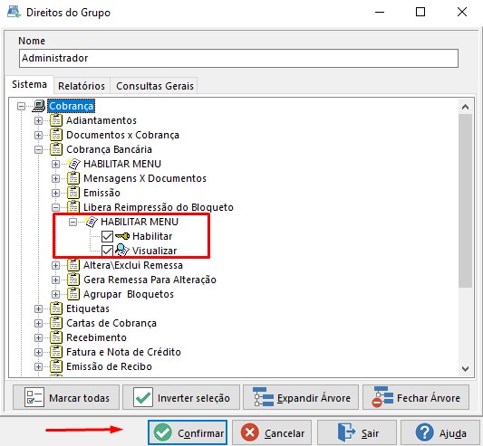This screenshot has width=483, height=446.
Task: Click the Marcar todas button
Action: (66, 397)
